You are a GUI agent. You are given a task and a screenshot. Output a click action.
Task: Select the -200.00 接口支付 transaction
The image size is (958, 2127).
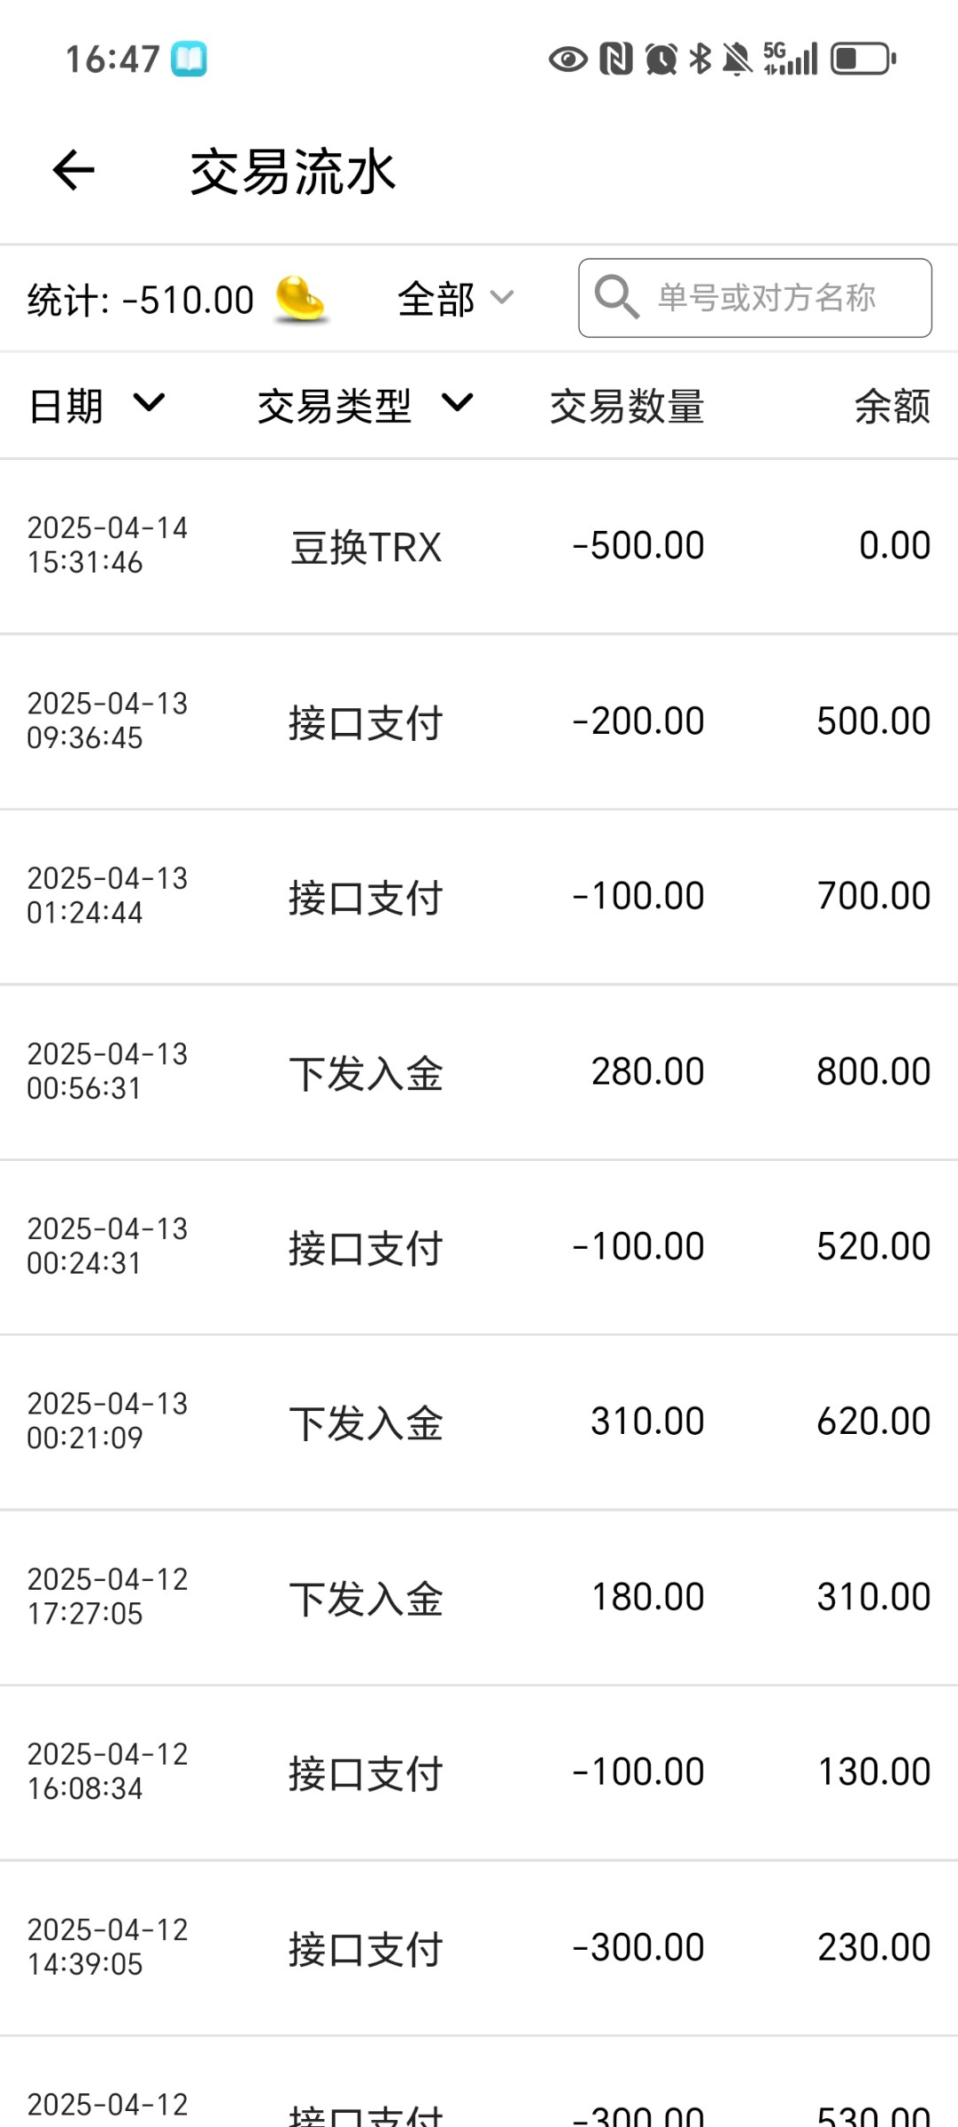478,721
